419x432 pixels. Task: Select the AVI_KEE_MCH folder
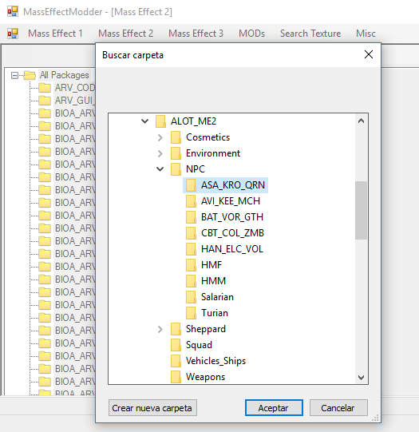click(x=231, y=201)
